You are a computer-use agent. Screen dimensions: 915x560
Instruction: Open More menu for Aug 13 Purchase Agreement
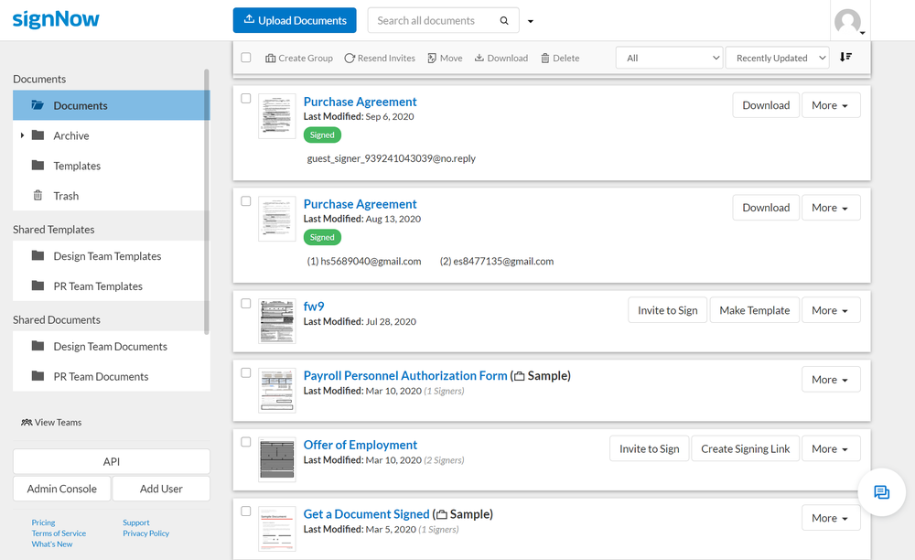[x=831, y=208]
